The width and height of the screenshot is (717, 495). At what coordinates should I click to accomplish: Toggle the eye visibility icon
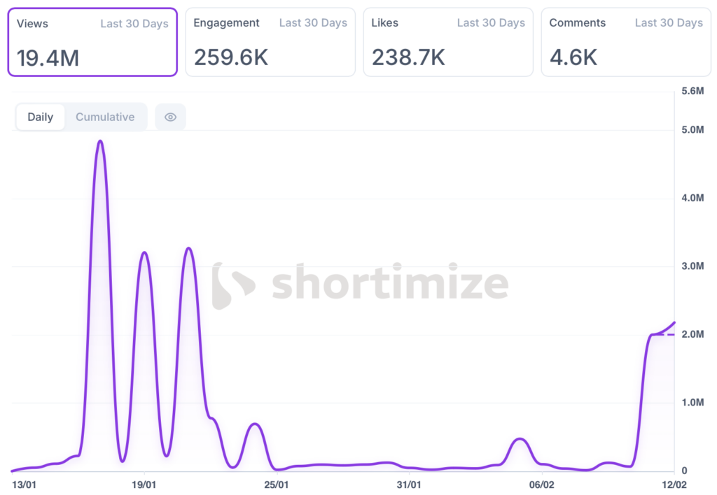[x=170, y=117]
